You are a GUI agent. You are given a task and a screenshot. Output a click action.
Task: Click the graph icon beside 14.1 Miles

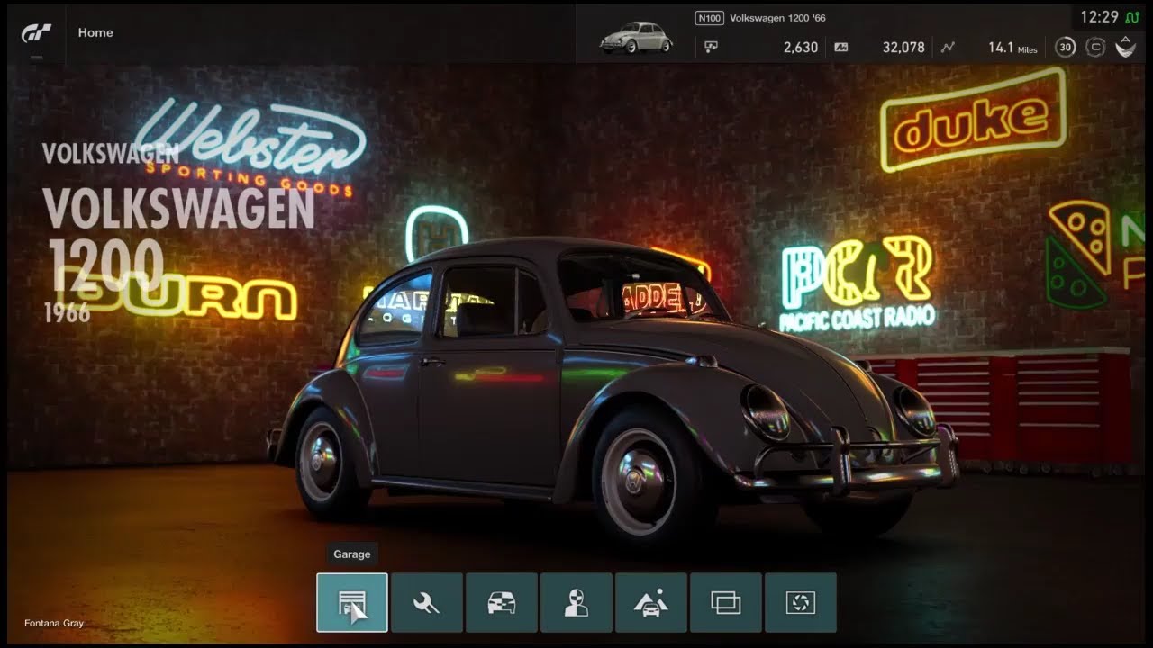tap(948, 47)
